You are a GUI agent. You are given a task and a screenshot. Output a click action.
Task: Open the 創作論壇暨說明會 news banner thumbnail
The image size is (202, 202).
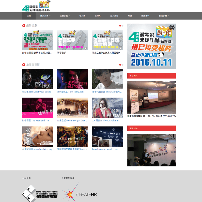(38, 40)
